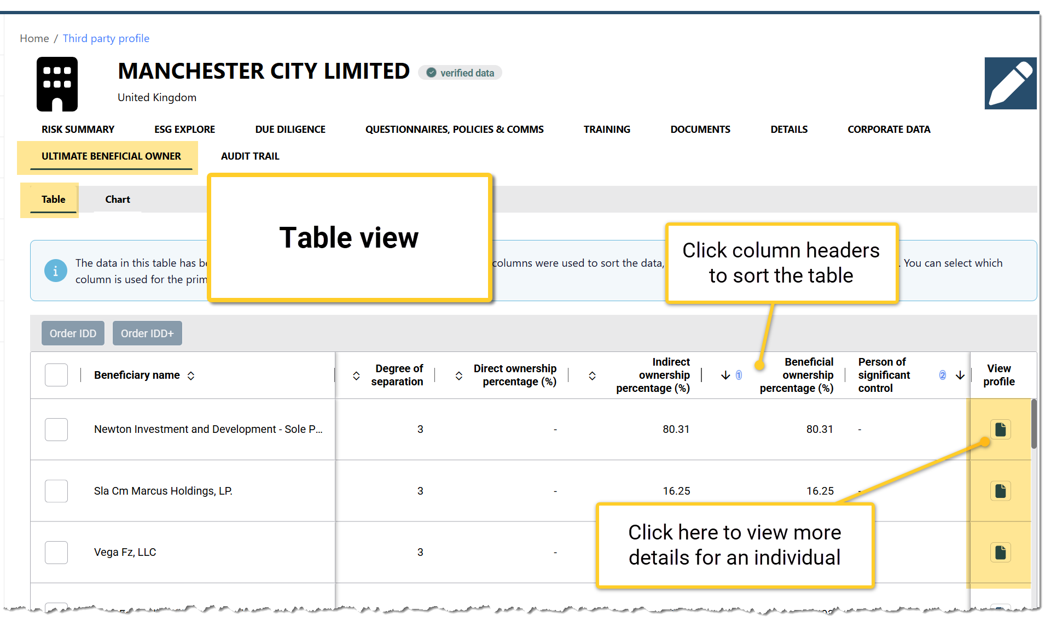Open view profile for Vega Fz, LLC
The width and height of the screenshot is (1045, 622).
tap(1000, 553)
